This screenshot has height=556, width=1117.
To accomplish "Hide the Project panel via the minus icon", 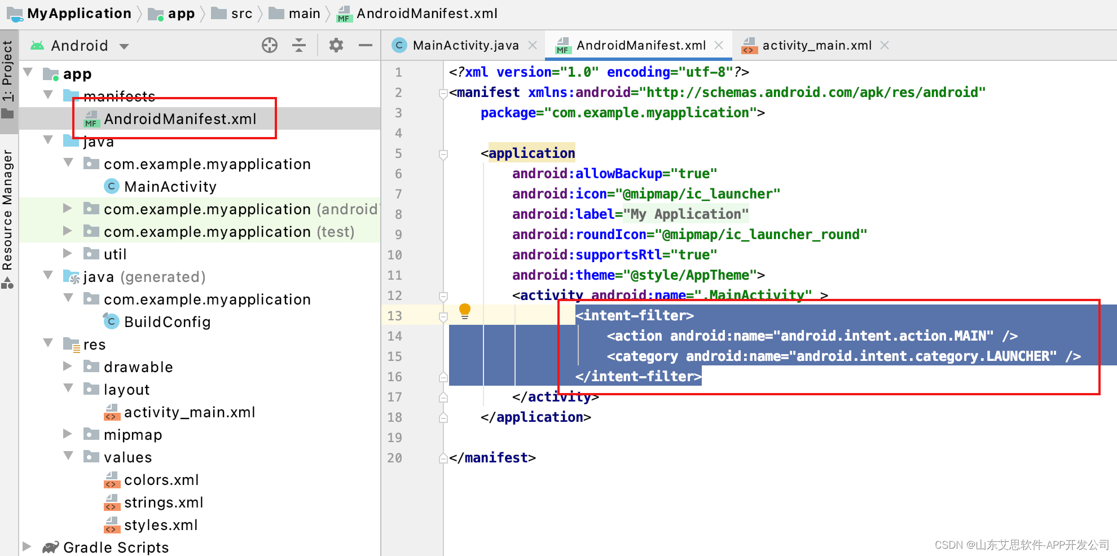I will pos(366,45).
